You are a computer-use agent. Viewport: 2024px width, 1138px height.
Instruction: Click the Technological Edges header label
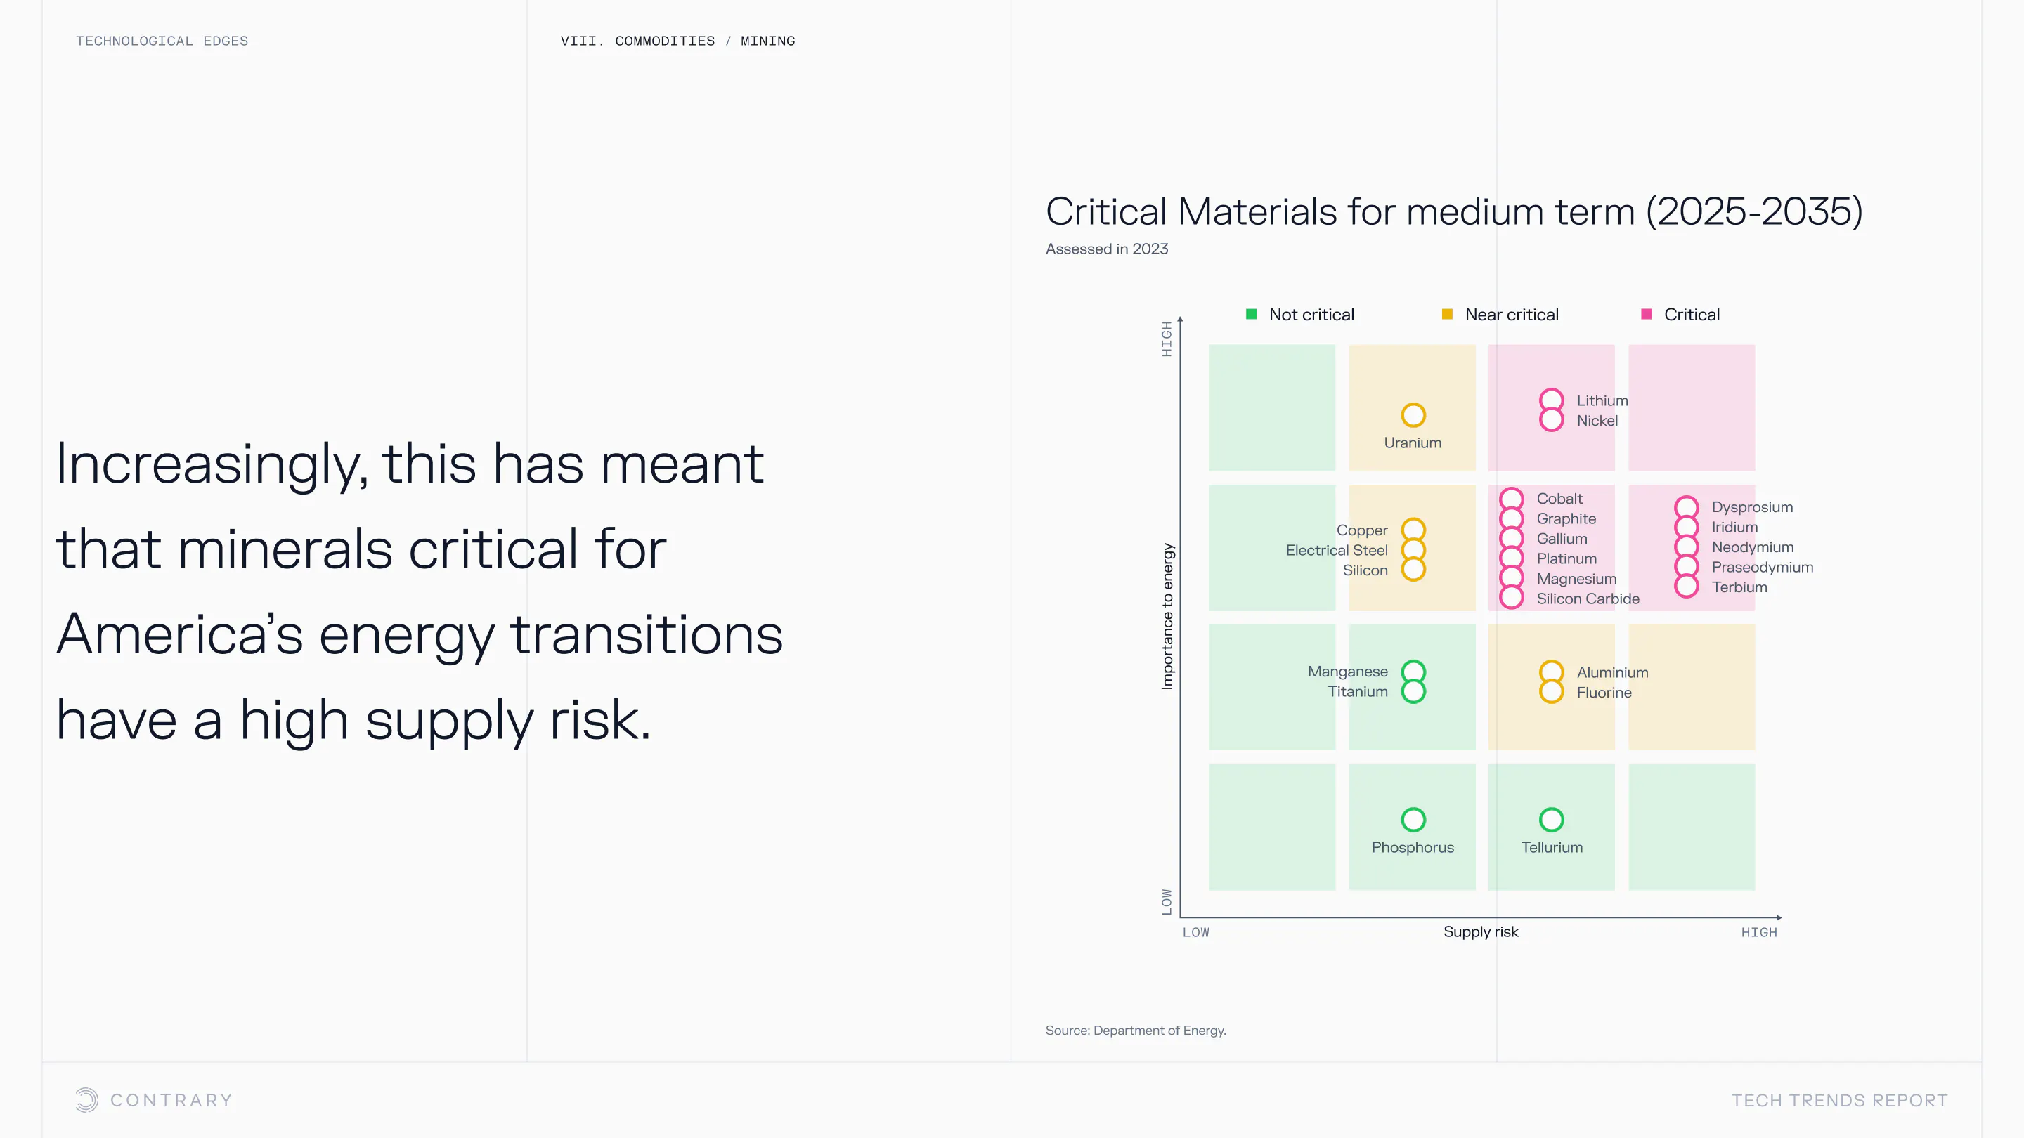tap(162, 41)
